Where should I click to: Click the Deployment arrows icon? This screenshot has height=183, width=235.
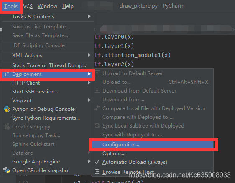pos(7,74)
